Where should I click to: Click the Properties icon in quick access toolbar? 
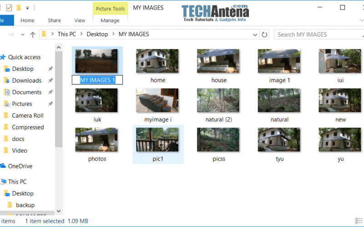[x=9, y=8]
